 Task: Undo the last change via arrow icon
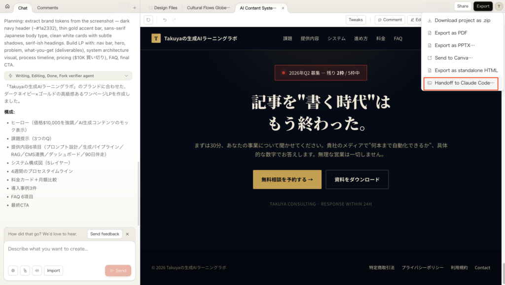(165, 20)
